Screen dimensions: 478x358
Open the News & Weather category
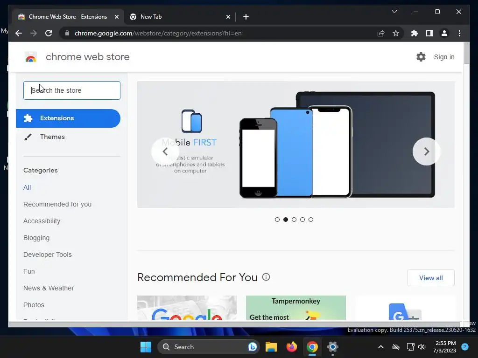(49, 288)
